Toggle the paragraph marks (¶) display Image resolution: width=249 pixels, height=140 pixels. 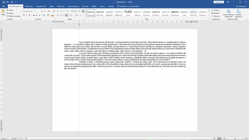click(x=83, y=11)
